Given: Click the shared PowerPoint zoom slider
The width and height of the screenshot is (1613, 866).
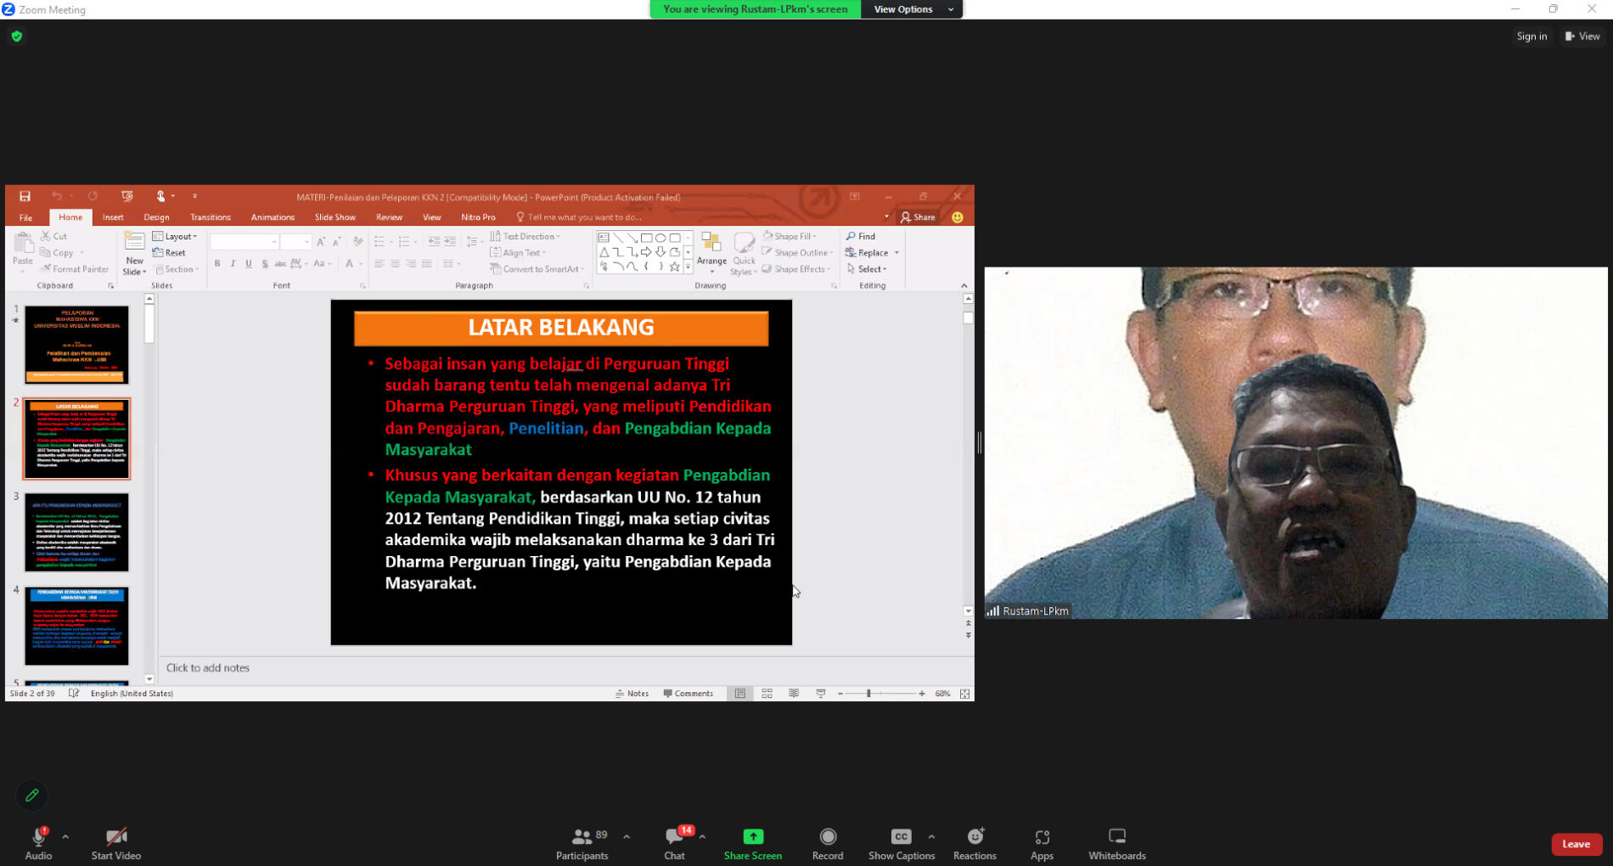Looking at the screenshot, I should pyautogui.click(x=868, y=694).
